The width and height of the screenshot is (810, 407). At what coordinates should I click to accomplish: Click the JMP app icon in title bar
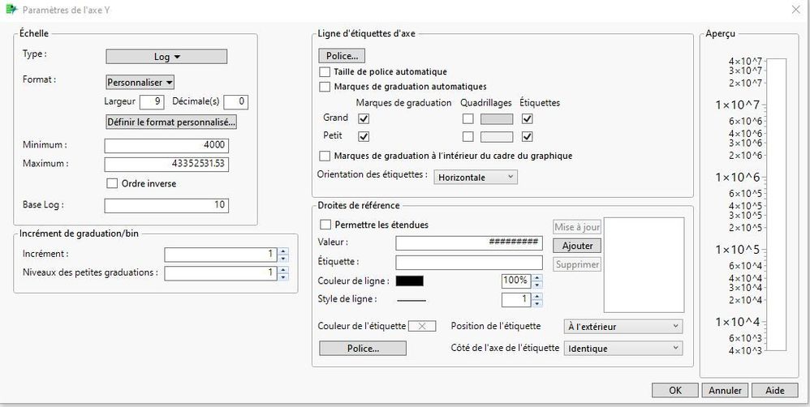[11, 9]
